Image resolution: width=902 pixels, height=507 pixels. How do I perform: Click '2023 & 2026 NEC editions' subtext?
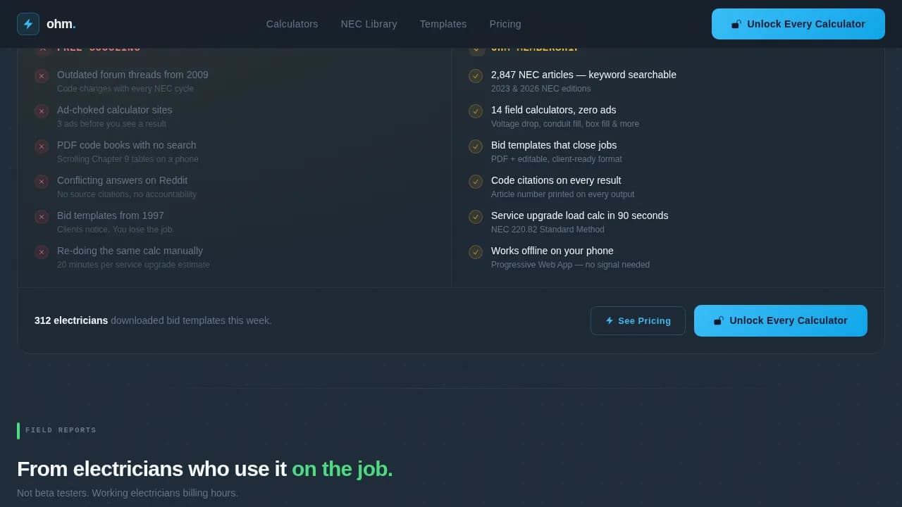(540, 89)
